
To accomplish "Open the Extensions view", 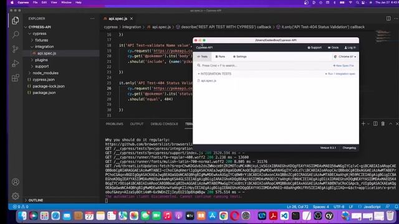I will tap(15, 78).
